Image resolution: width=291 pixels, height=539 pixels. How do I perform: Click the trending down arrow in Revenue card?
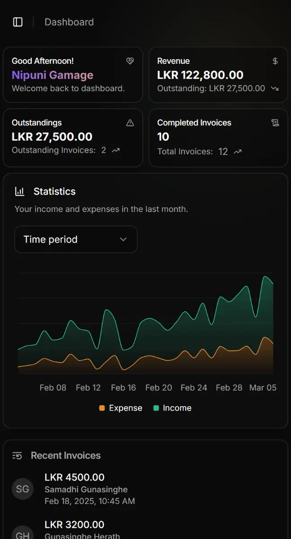(275, 88)
